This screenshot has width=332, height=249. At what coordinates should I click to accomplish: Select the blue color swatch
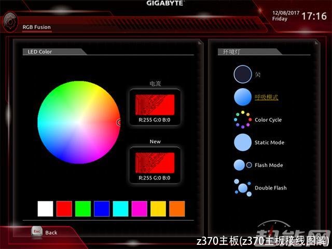102,209
